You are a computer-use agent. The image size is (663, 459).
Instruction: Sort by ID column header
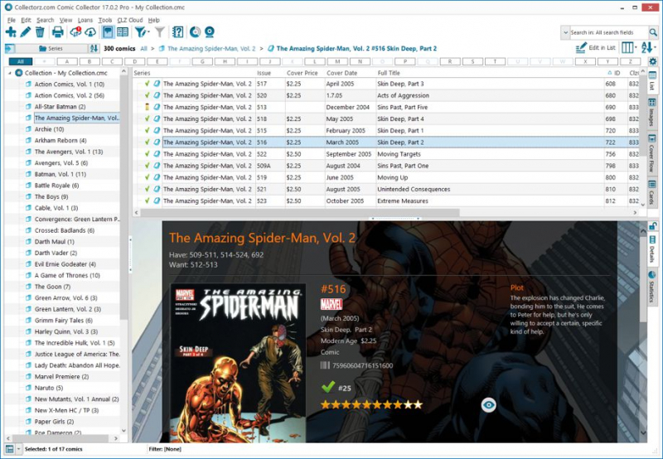coord(616,73)
